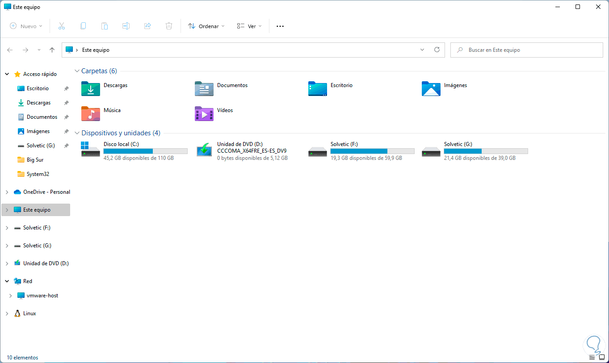Collapse the Carpetas (6) group
Viewport: 609px width, 363px height.
[x=77, y=71]
